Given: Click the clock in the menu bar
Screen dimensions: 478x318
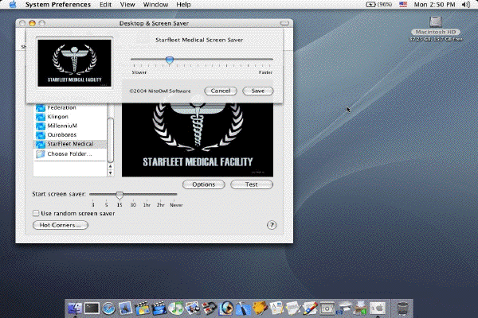Looking at the screenshot, I should pyautogui.click(x=434, y=5).
